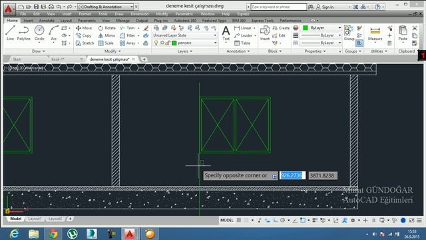The image size is (426, 240).
Task: Activate the Trim command
Action: pyautogui.click(x=128, y=28)
